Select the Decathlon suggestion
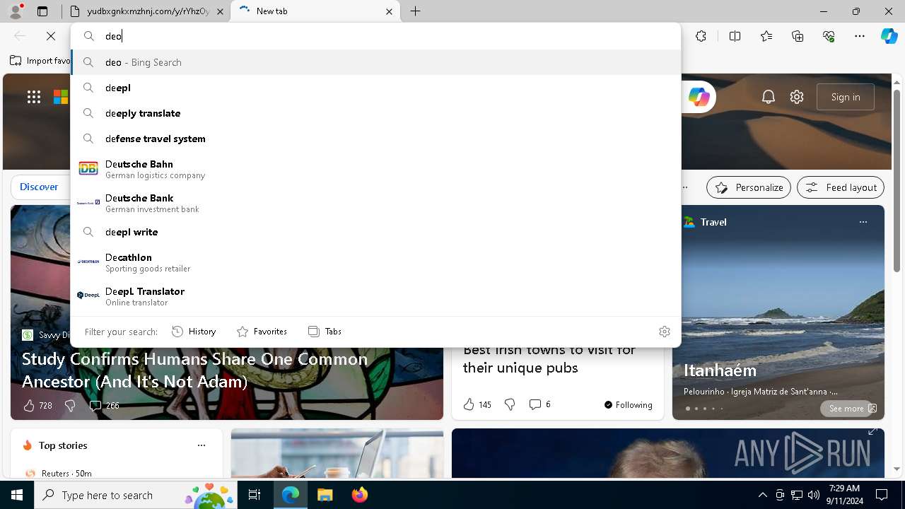The image size is (905, 509). [375, 262]
